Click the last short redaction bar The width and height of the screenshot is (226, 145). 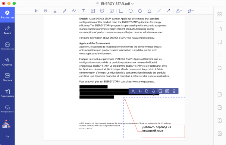point(97,97)
